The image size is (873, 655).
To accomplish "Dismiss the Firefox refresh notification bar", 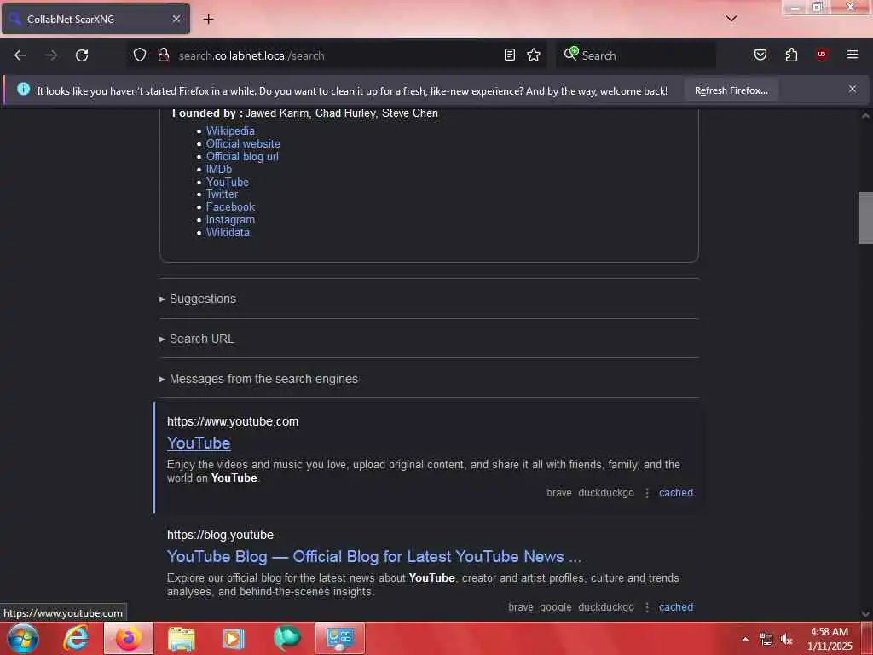I will (x=853, y=89).
